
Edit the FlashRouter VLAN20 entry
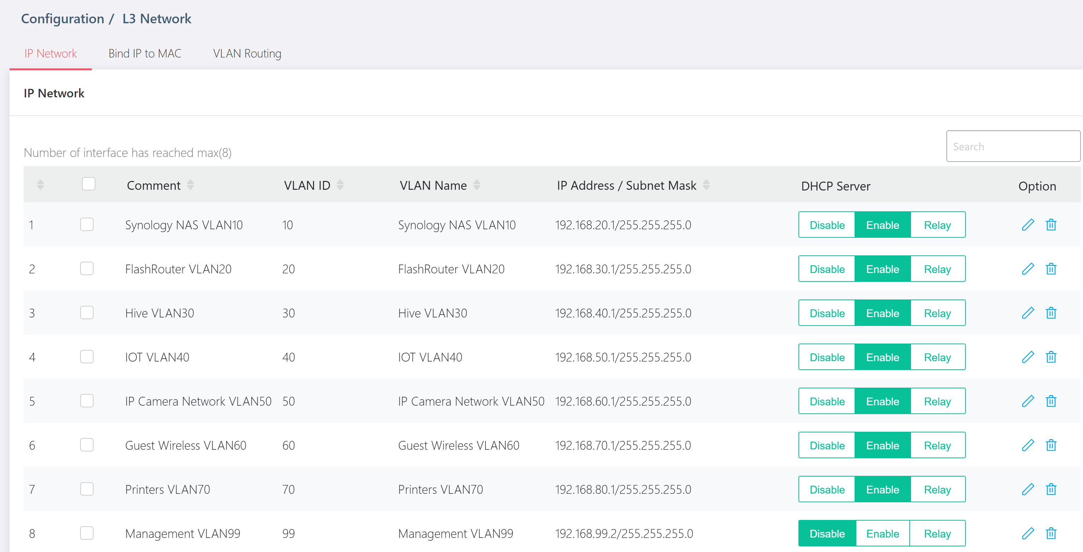click(1028, 269)
